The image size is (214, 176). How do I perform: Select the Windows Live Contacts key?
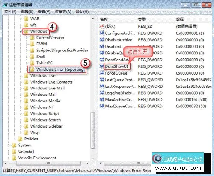pyautogui.click(x=51, y=82)
